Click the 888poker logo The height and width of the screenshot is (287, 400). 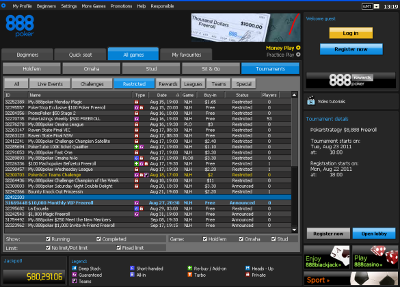pyautogui.click(x=20, y=26)
